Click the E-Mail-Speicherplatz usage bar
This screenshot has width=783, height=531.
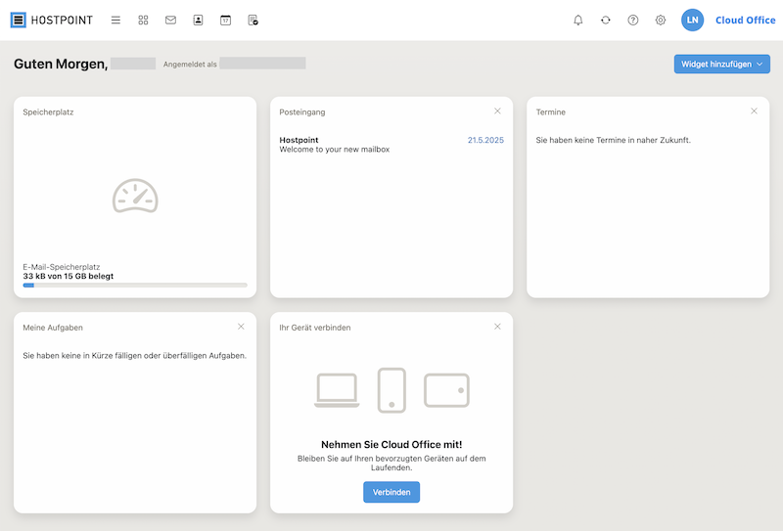click(135, 286)
